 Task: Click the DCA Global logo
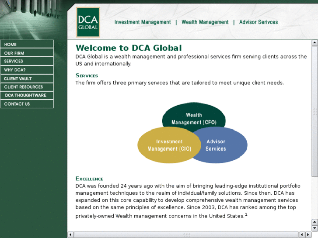tap(88, 22)
